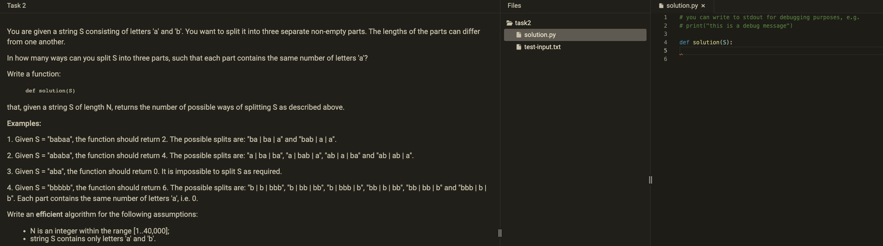Open test-input.txt from the Files list
Screen dimensions: 883x246
click(542, 47)
